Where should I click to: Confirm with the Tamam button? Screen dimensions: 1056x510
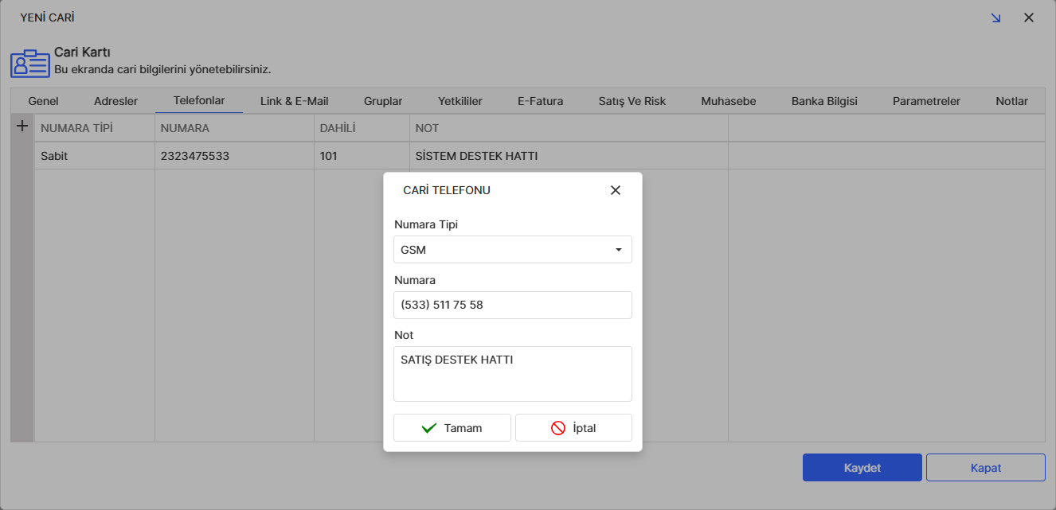coord(452,428)
